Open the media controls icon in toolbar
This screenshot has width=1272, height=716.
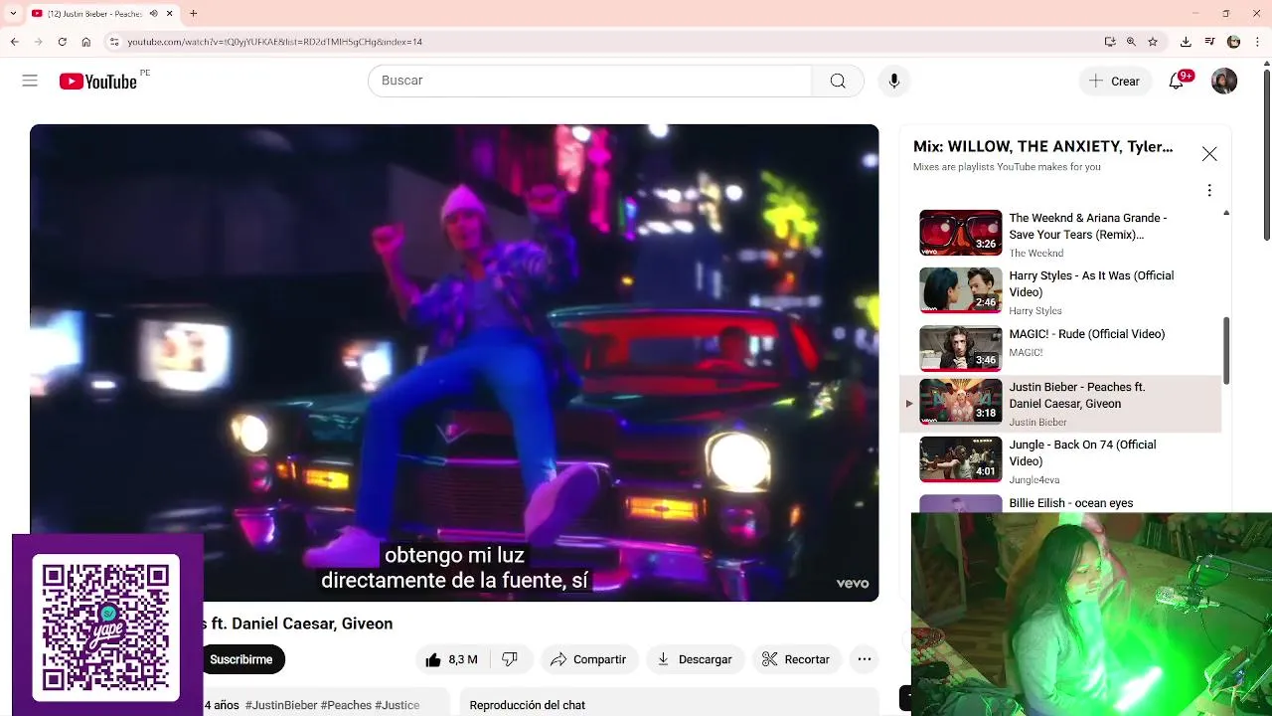(1209, 42)
